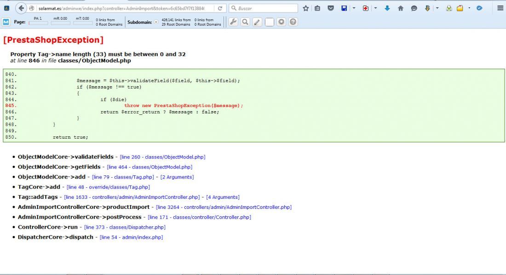The width and height of the screenshot is (506, 275).
Task: Expand dropdown next to yellow folder icon
Action: pos(469,8)
